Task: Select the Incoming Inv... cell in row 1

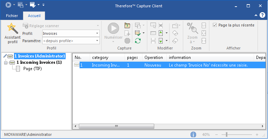Action: point(106,65)
